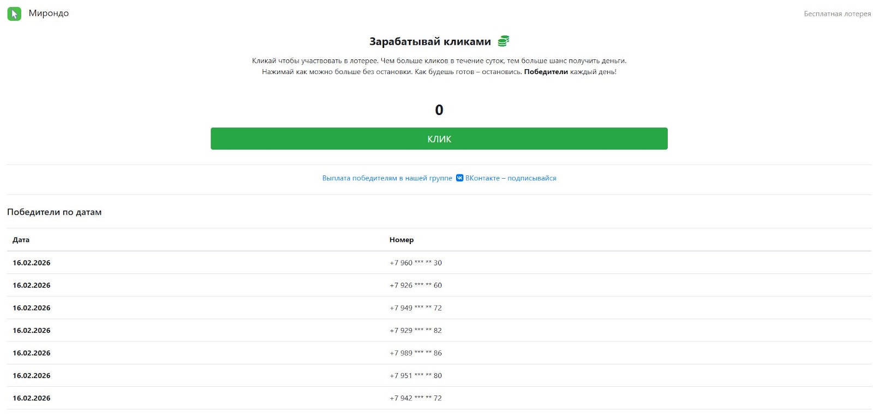Click the ВКонтакте – подписывайся link text
This screenshot has width=873, height=414.
point(511,178)
